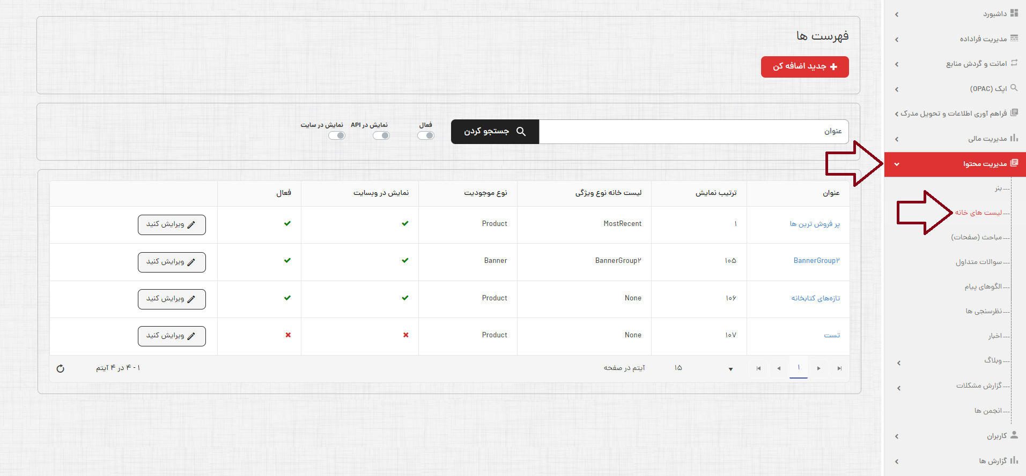
Task: Click the users (کاربران) person icon
Action: click(1014, 435)
